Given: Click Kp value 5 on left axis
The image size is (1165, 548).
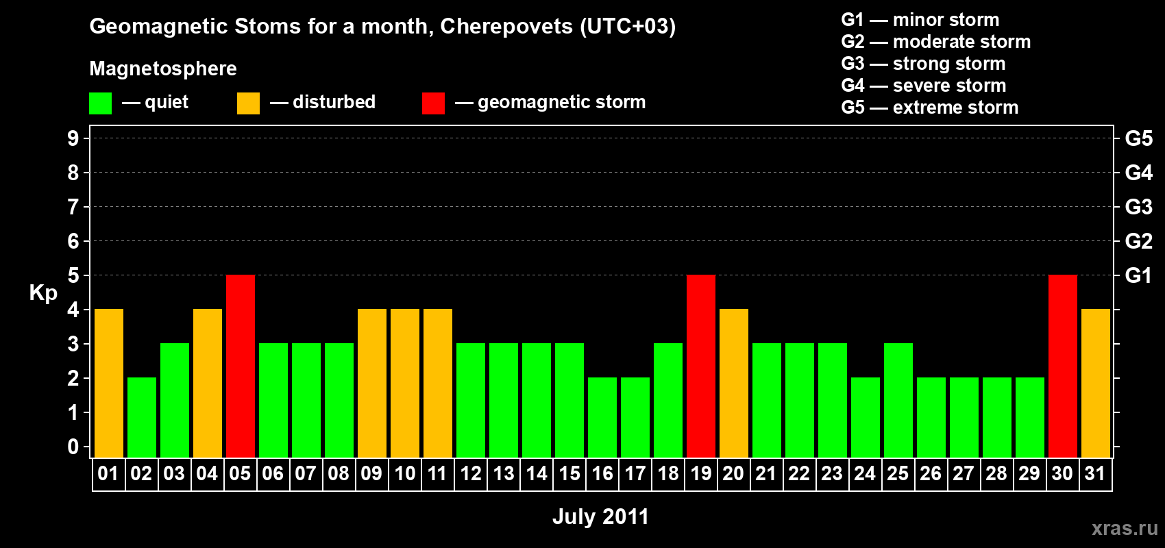Looking at the screenshot, I should coord(73,275).
